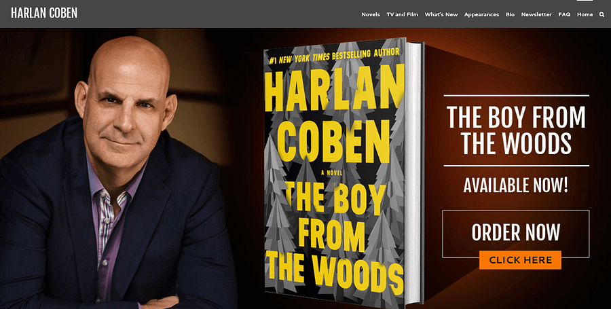Click the white banner heading The Boy From The Woods
The image size is (611, 309).
[x=516, y=130]
